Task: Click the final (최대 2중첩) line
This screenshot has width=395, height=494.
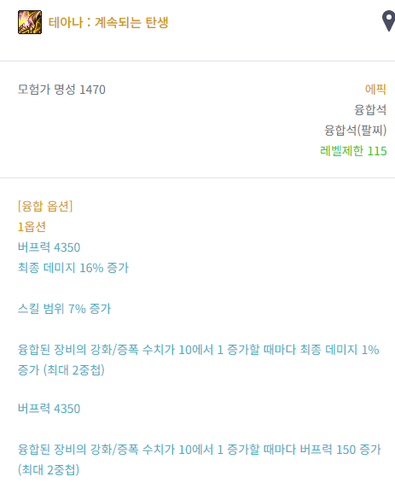Action: [49, 470]
